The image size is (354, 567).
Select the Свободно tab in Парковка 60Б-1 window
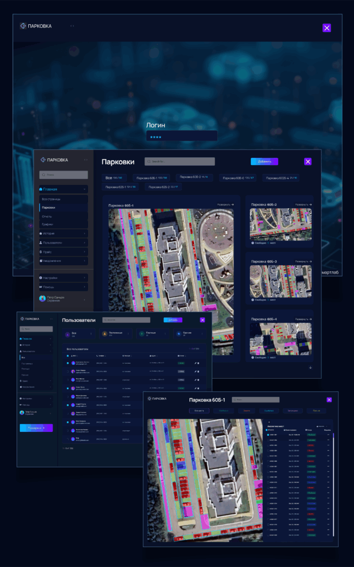click(223, 411)
